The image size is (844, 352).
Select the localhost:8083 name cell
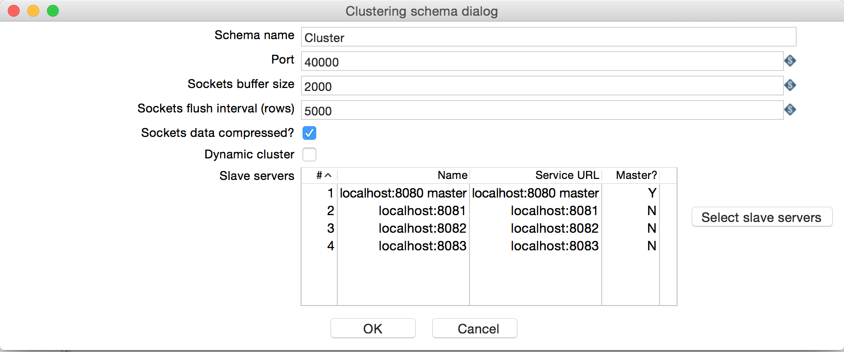(x=422, y=246)
